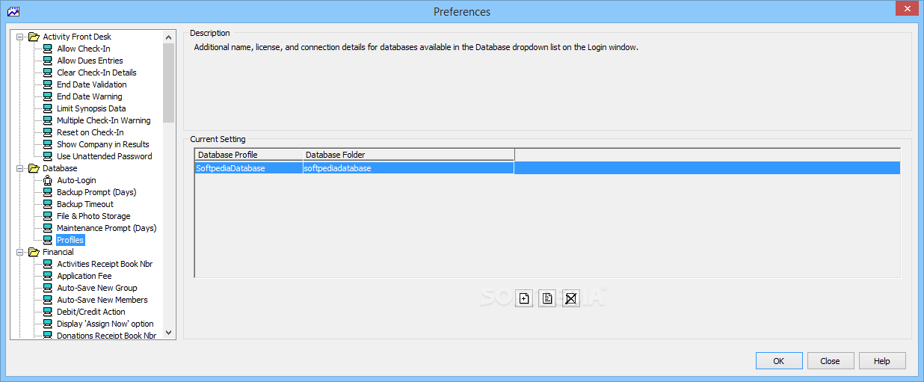Image resolution: width=924 pixels, height=382 pixels.
Task: Collapse the Activity Front Desk tree node
Action: 19,37
